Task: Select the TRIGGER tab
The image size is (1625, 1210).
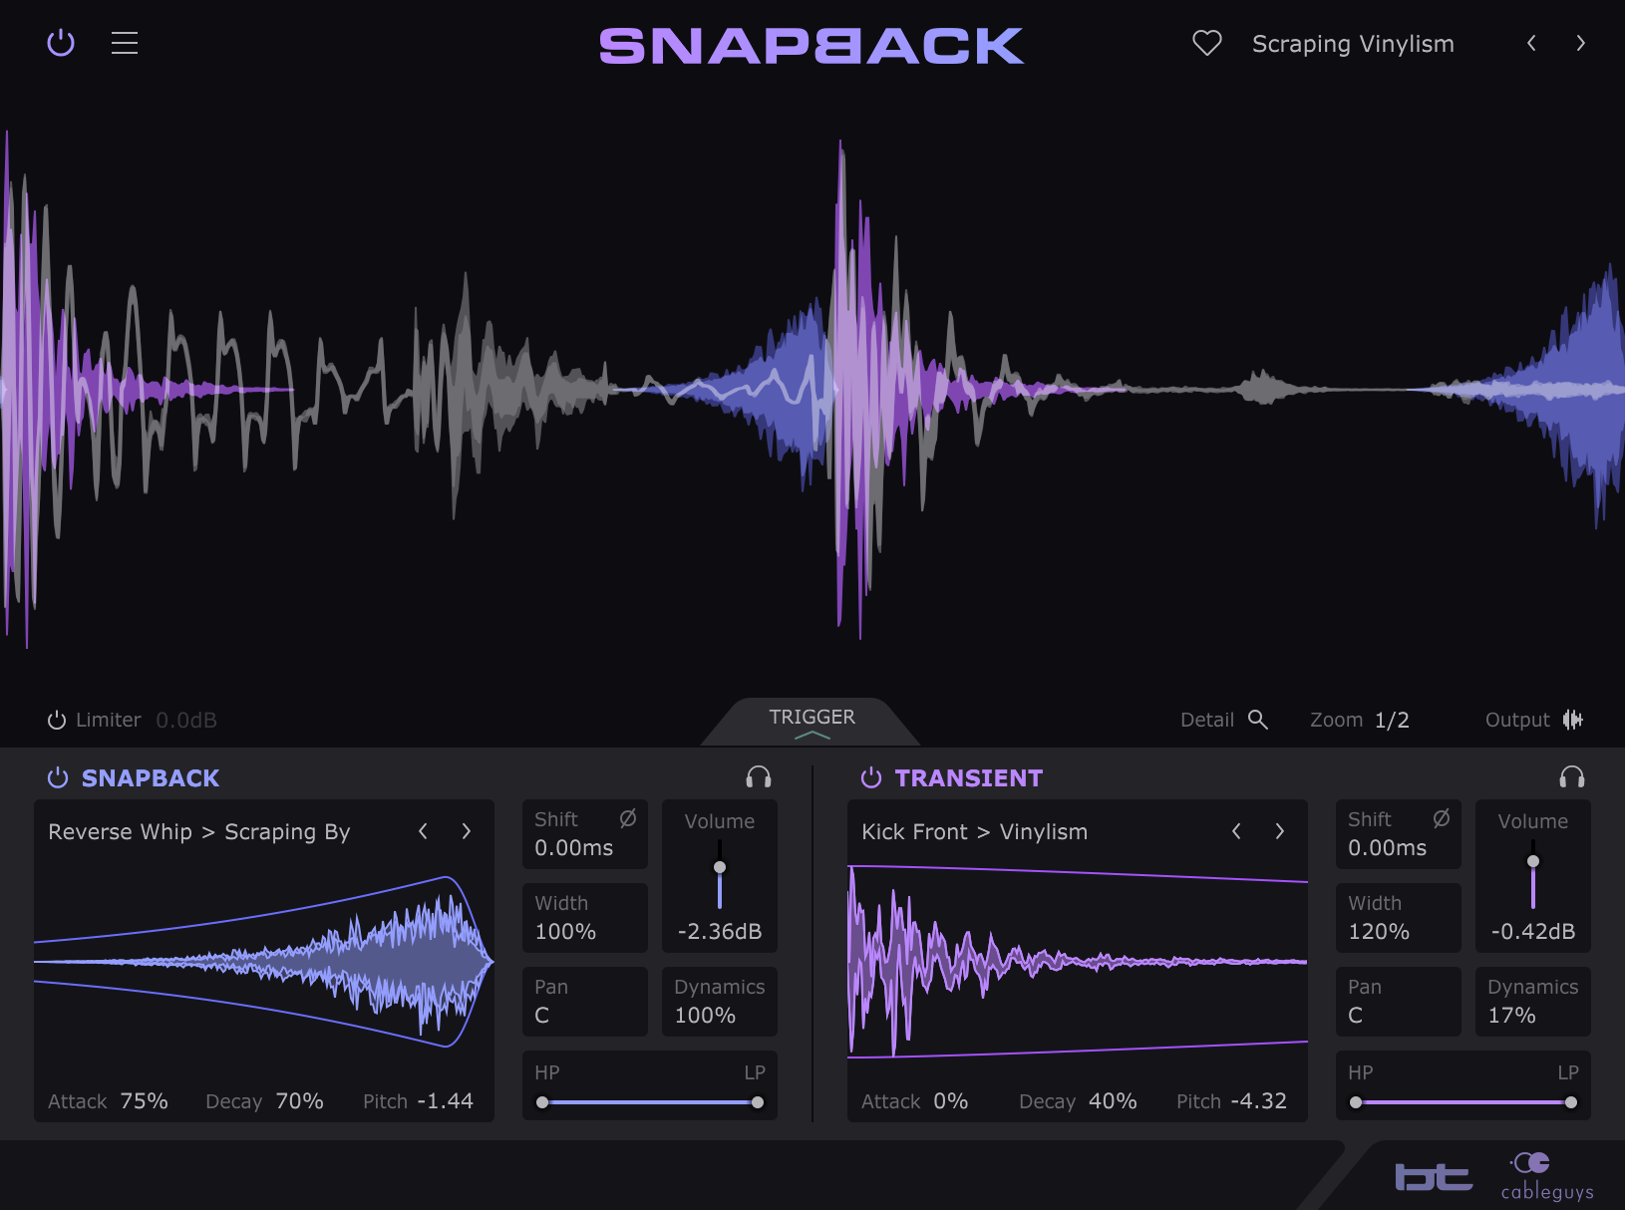Action: click(x=812, y=717)
